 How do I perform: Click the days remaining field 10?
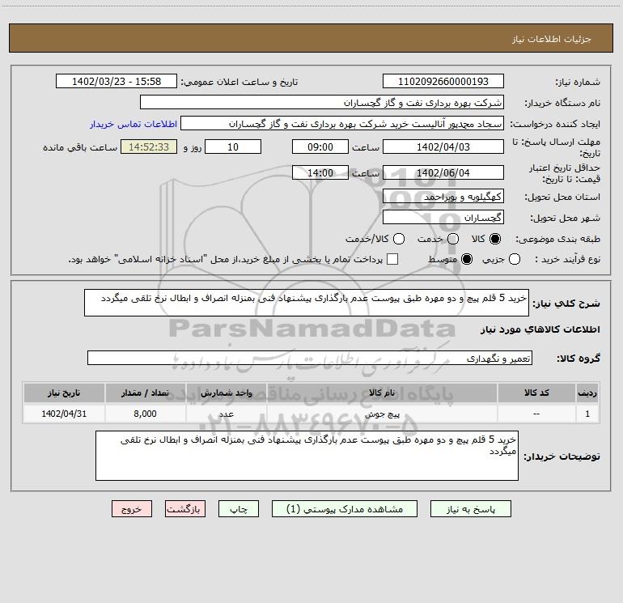click(x=233, y=147)
